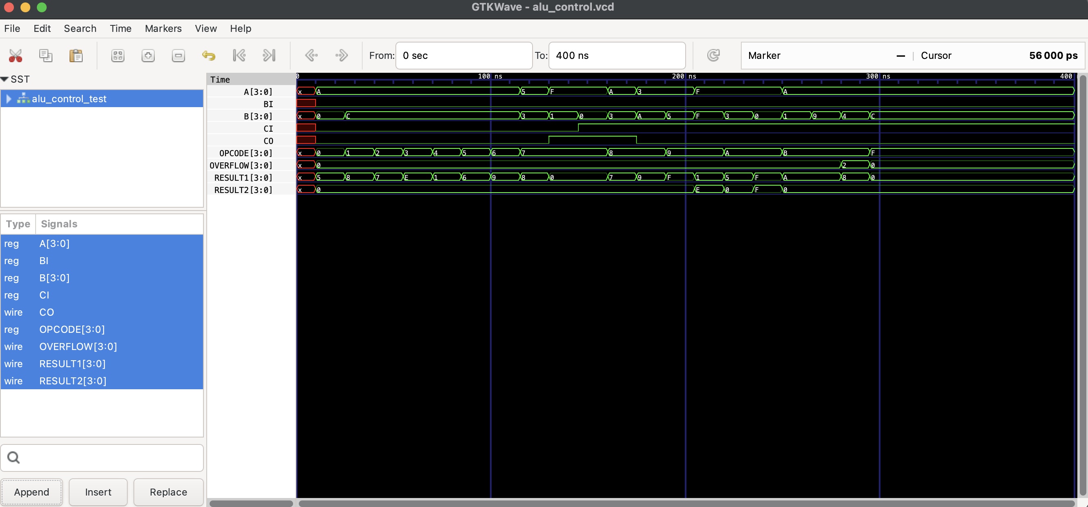Click the fetch previous edge arrow
The image size is (1088, 507).
312,55
